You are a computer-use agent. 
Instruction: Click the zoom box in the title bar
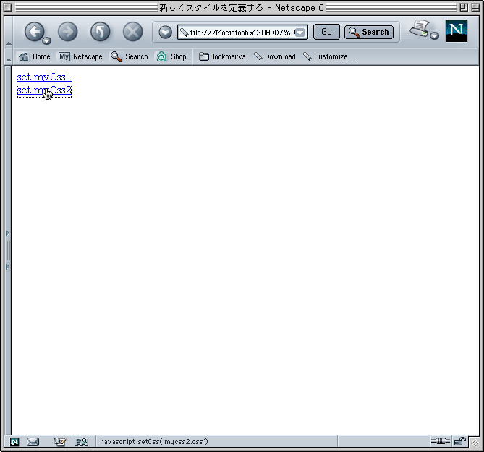point(464,7)
